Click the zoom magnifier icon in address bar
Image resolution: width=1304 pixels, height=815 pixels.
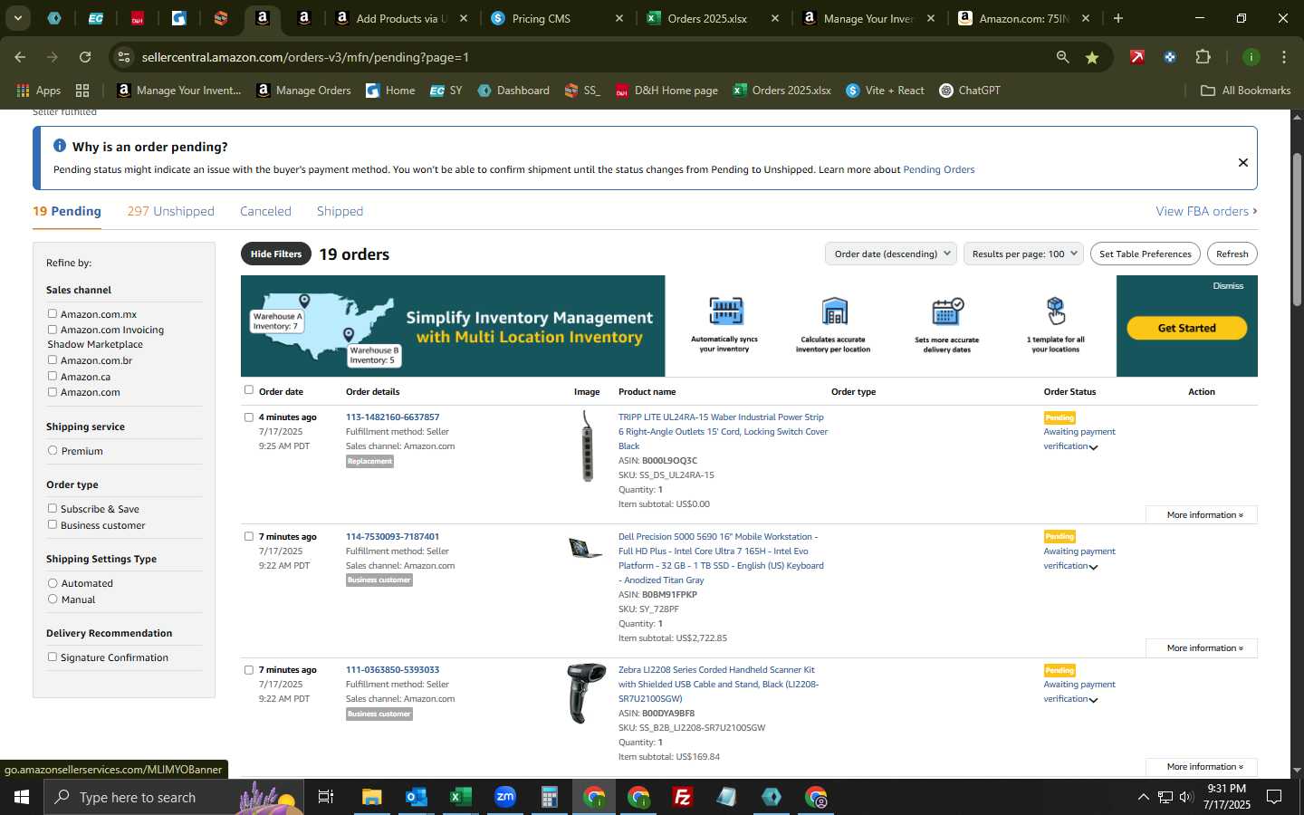tap(1062, 57)
